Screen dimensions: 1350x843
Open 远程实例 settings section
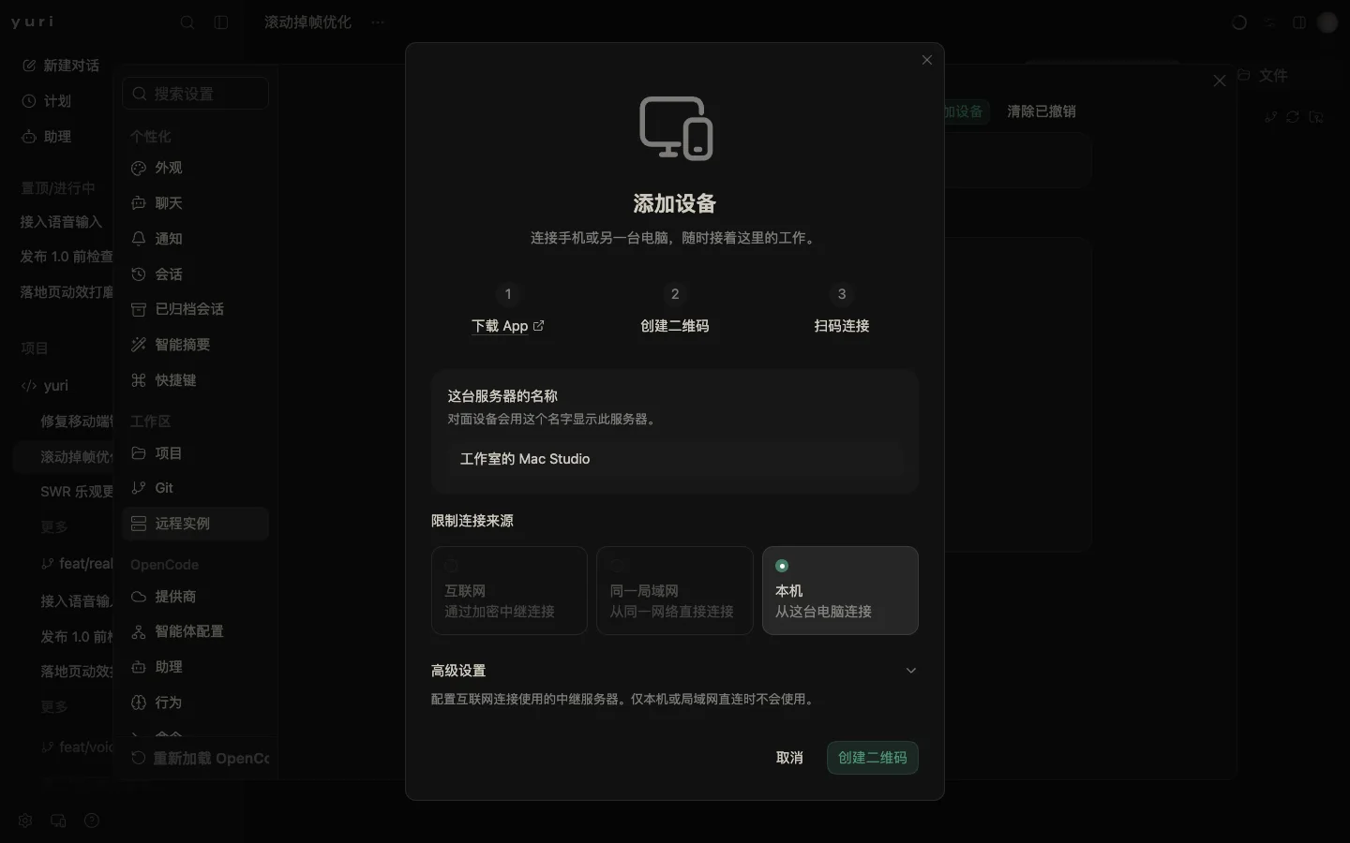(195, 524)
